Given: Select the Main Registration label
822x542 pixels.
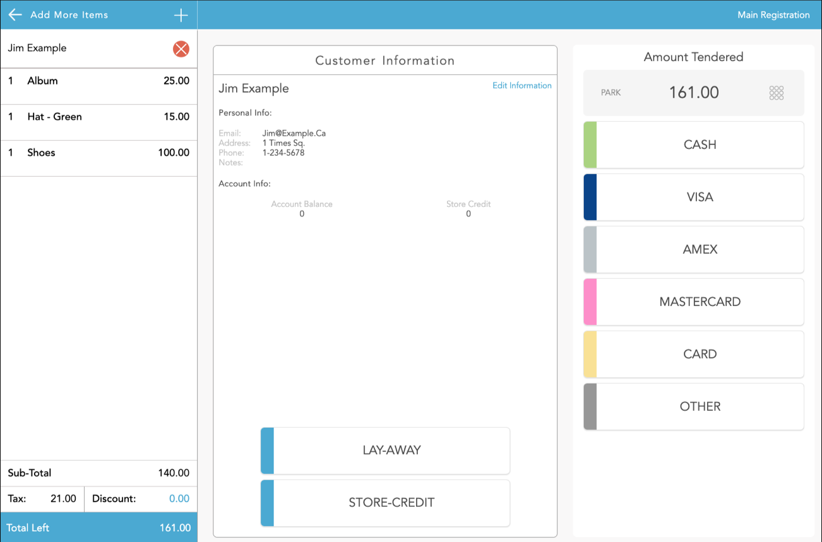Looking at the screenshot, I should tap(773, 15).
